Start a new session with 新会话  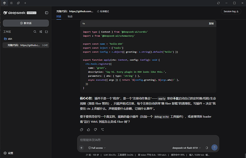point(26,23)
